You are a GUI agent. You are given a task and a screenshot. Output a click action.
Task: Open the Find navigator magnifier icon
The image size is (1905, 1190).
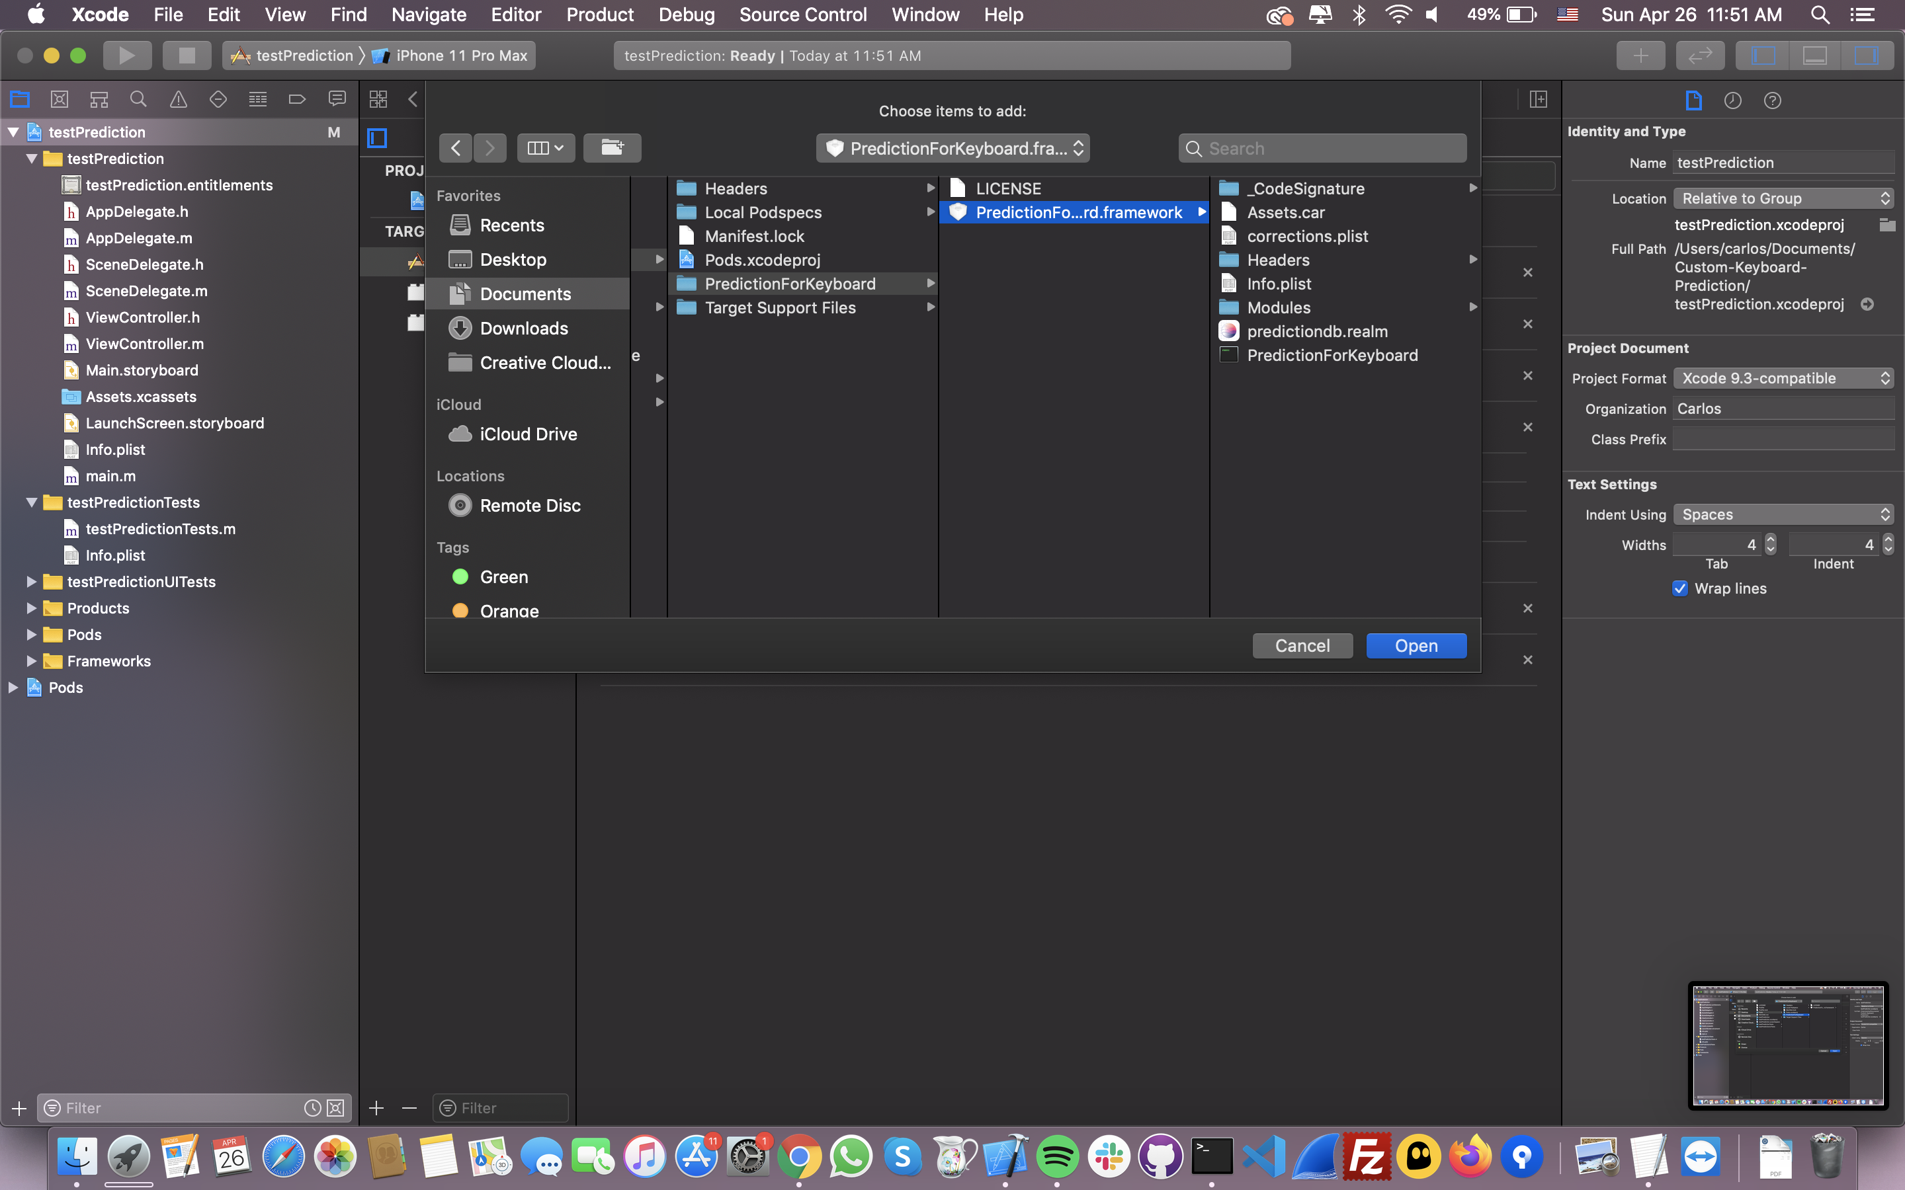pos(138,99)
